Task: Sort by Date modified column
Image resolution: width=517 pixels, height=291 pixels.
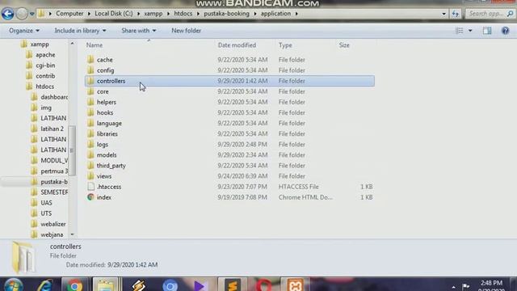Action: [x=237, y=45]
